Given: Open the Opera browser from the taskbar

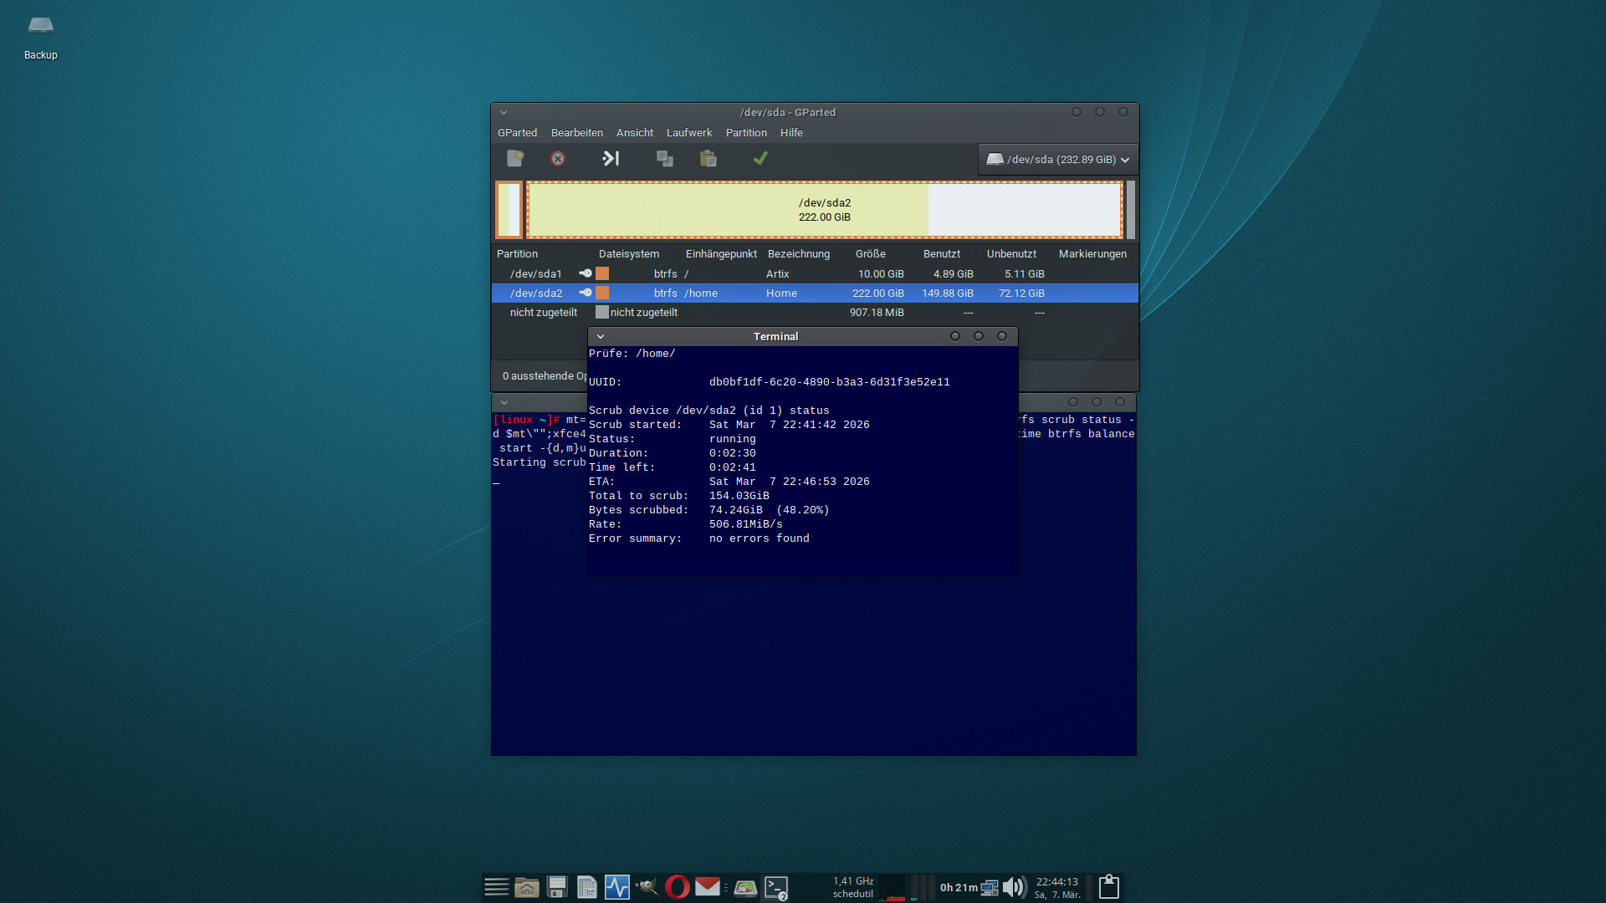Looking at the screenshot, I should coord(678,887).
